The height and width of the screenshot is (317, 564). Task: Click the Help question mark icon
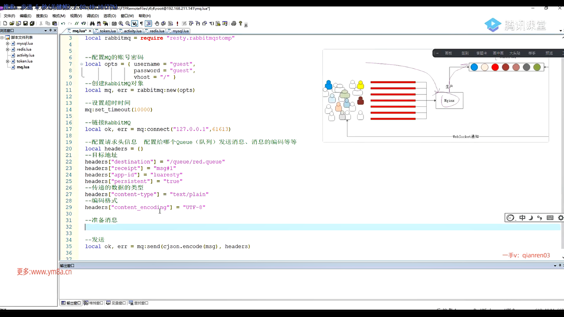241,23
